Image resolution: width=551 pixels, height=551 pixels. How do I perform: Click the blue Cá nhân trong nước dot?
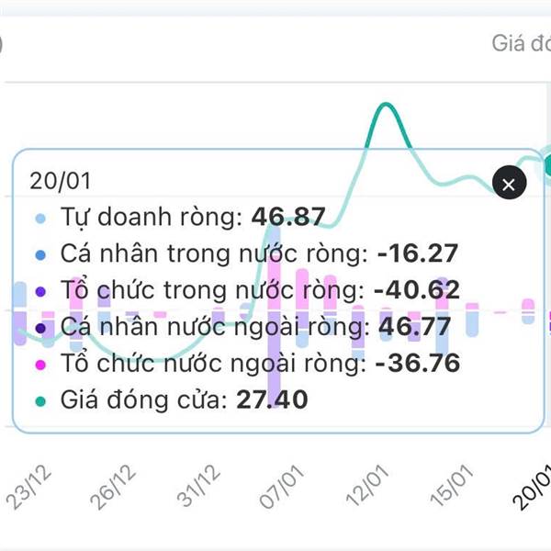(40, 254)
